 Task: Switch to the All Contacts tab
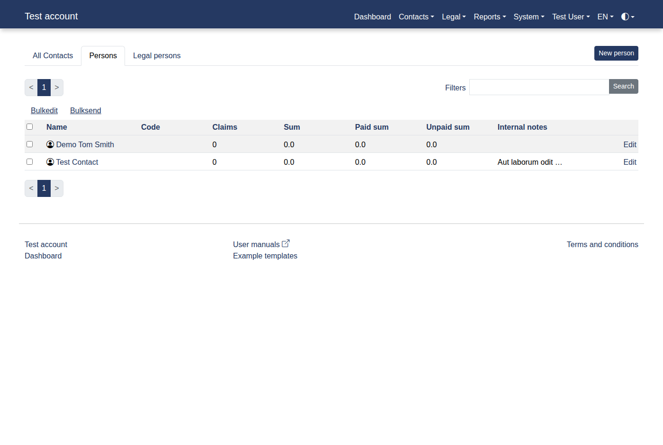point(53,56)
